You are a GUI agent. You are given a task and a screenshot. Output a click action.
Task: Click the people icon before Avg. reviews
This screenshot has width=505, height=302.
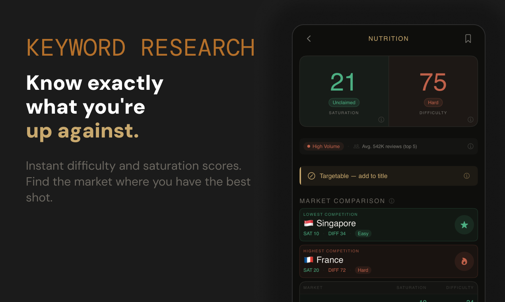pyautogui.click(x=356, y=146)
